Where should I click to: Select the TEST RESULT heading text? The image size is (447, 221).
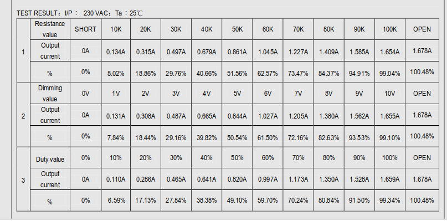click(37, 13)
